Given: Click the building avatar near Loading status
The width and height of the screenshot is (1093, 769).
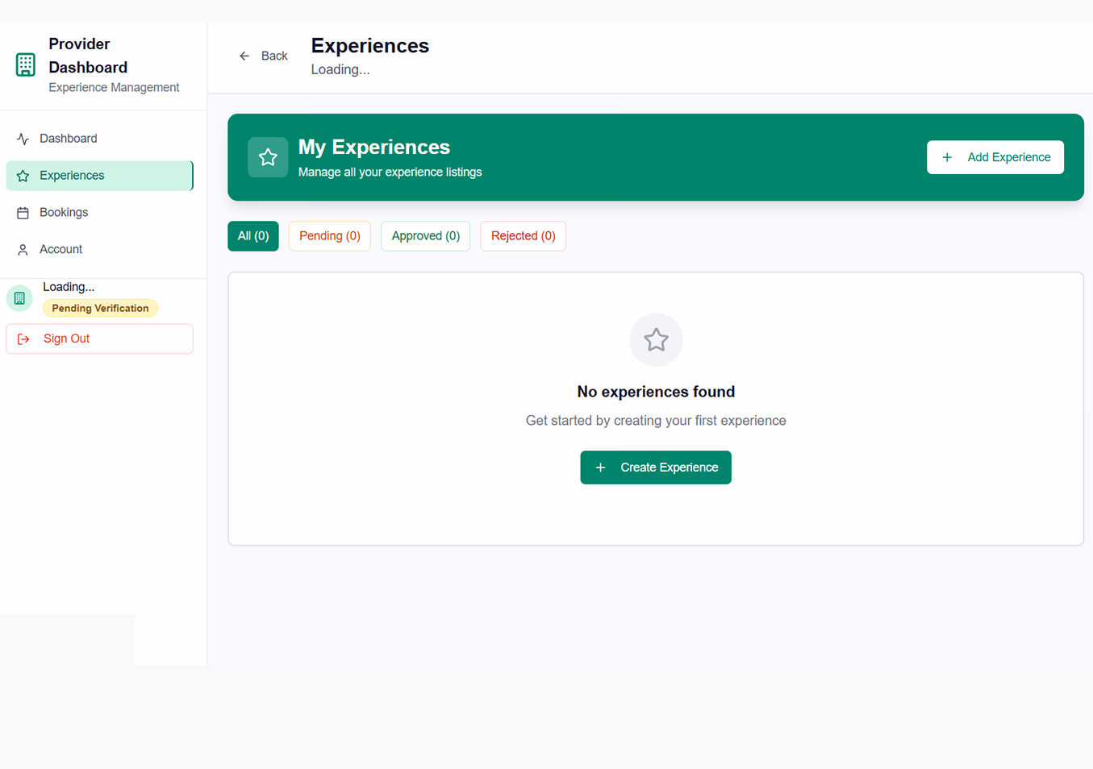Looking at the screenshot, I should 19,297.
